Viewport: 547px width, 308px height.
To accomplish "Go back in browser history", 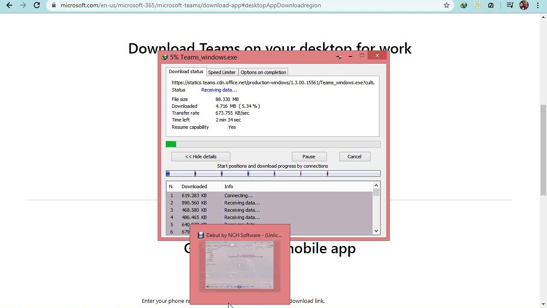I will tap(9, 5).
